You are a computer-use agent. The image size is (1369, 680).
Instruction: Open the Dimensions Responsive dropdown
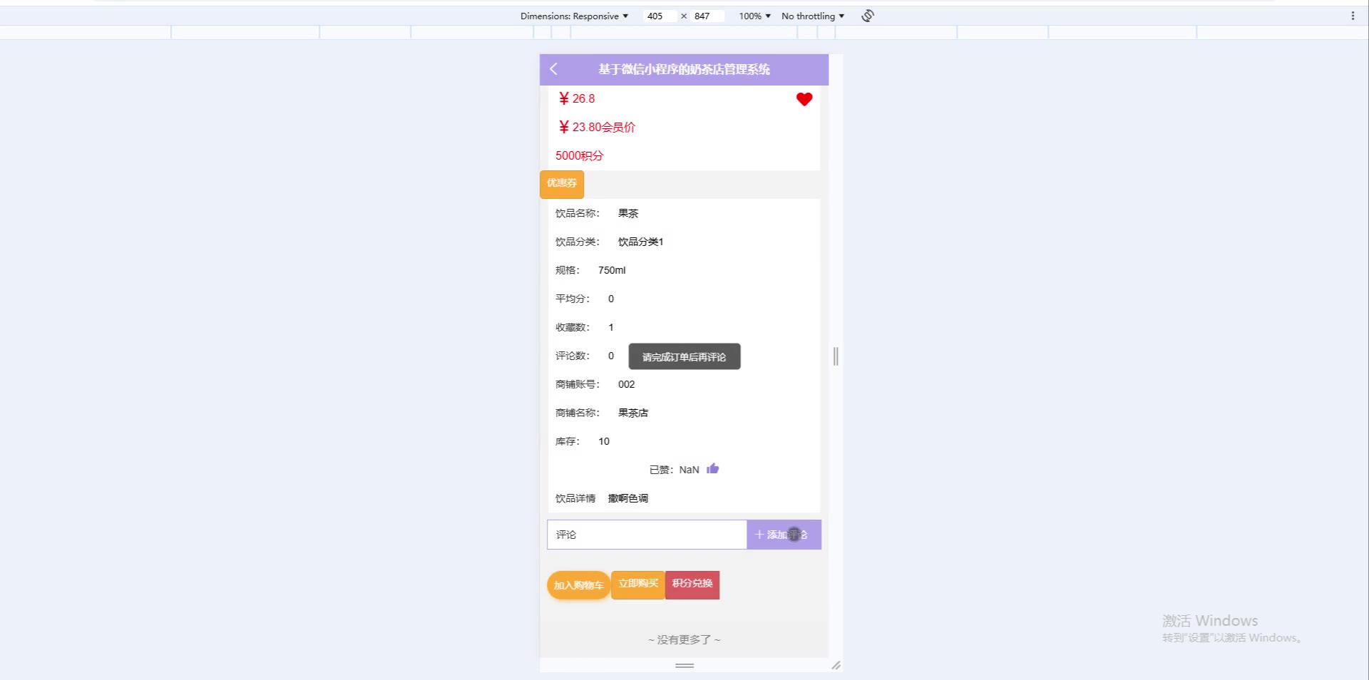[574, 16]
